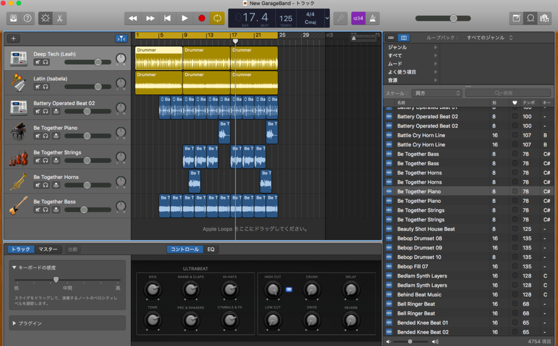Tick favorite checkbox for Beauty Shot House Beat
The width and height of the screenshot is (558, 346).
click(514, 229)
